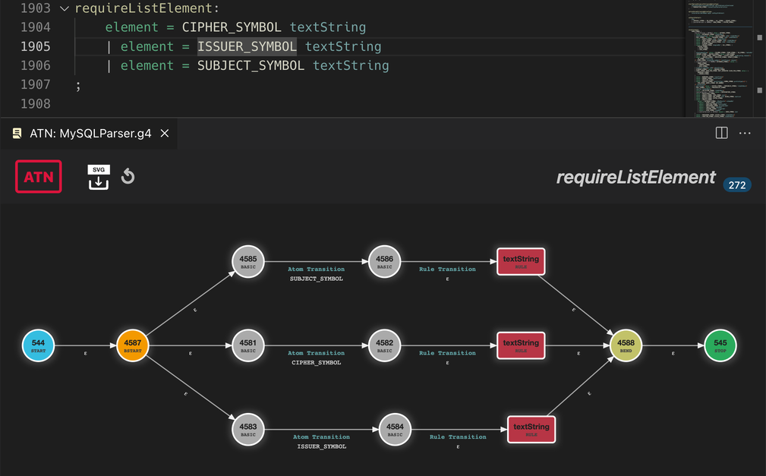Click the textString rule node after 4584

tap(531, 429)
